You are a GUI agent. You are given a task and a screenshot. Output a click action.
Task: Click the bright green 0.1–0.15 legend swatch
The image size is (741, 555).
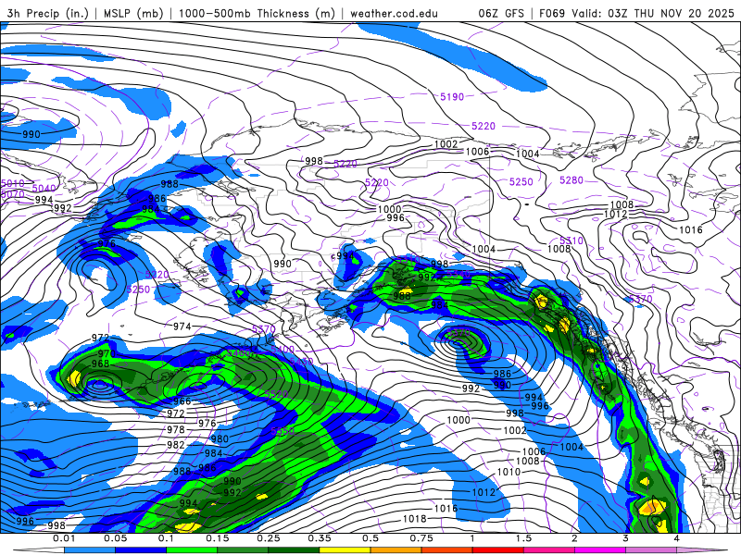pos(192,550)
